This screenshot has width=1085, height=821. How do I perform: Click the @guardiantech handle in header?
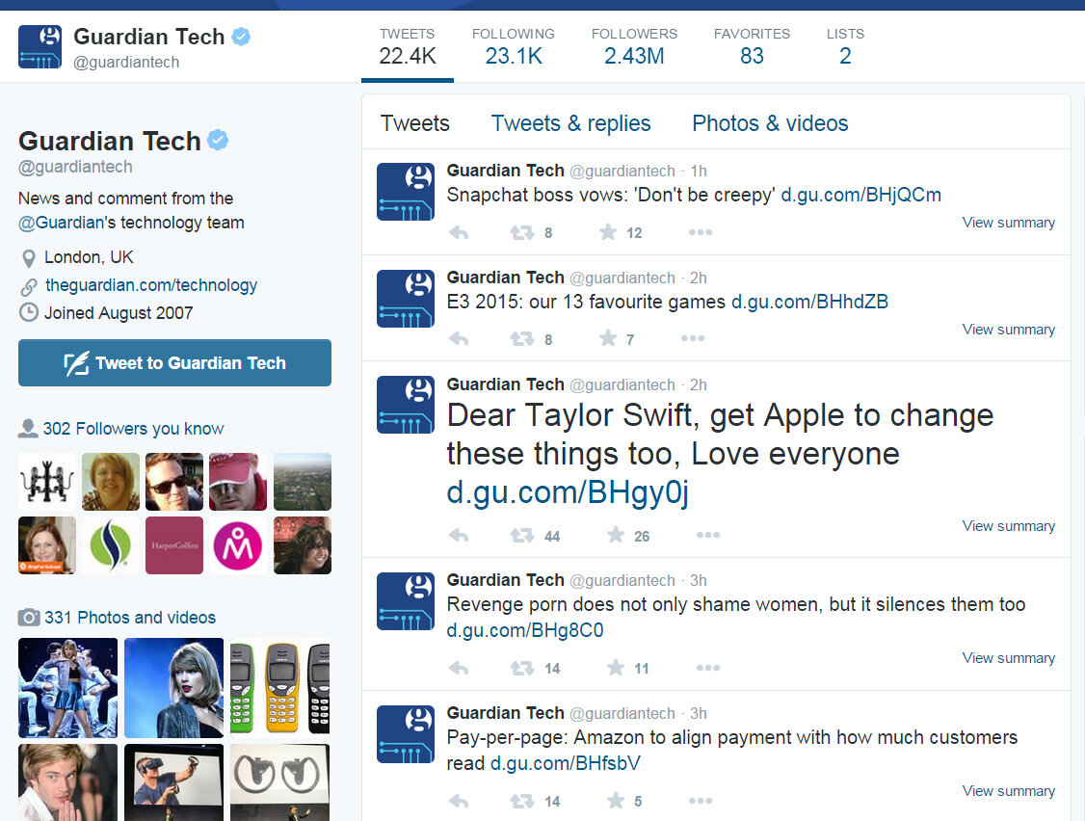pyautogui.click(x=126, y=63)
